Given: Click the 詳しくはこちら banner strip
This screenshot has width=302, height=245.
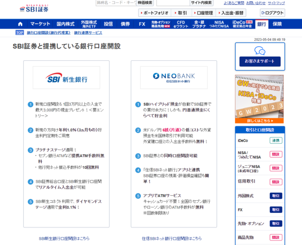Looking at the screenshot, I should click(x=259, y=120).
